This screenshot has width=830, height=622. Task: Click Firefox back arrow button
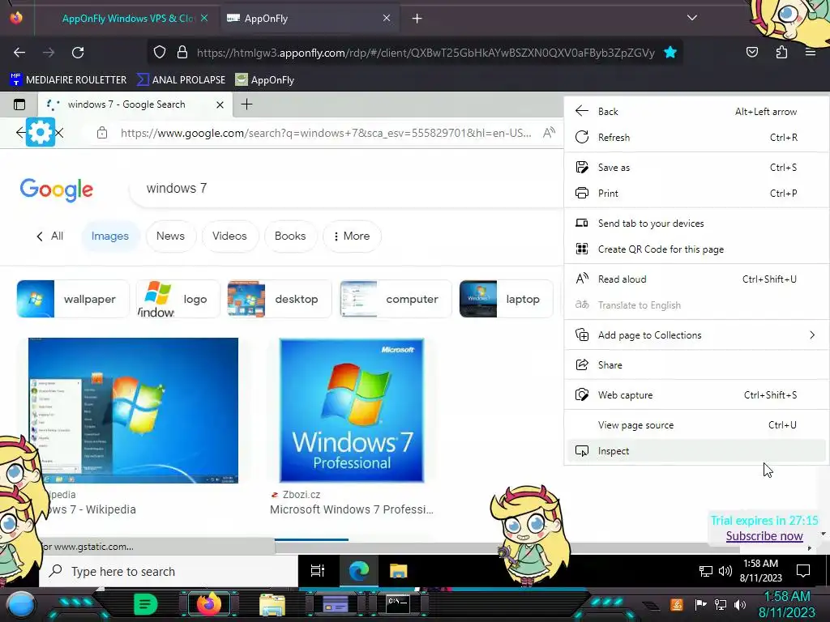click(x=19, y=53)
